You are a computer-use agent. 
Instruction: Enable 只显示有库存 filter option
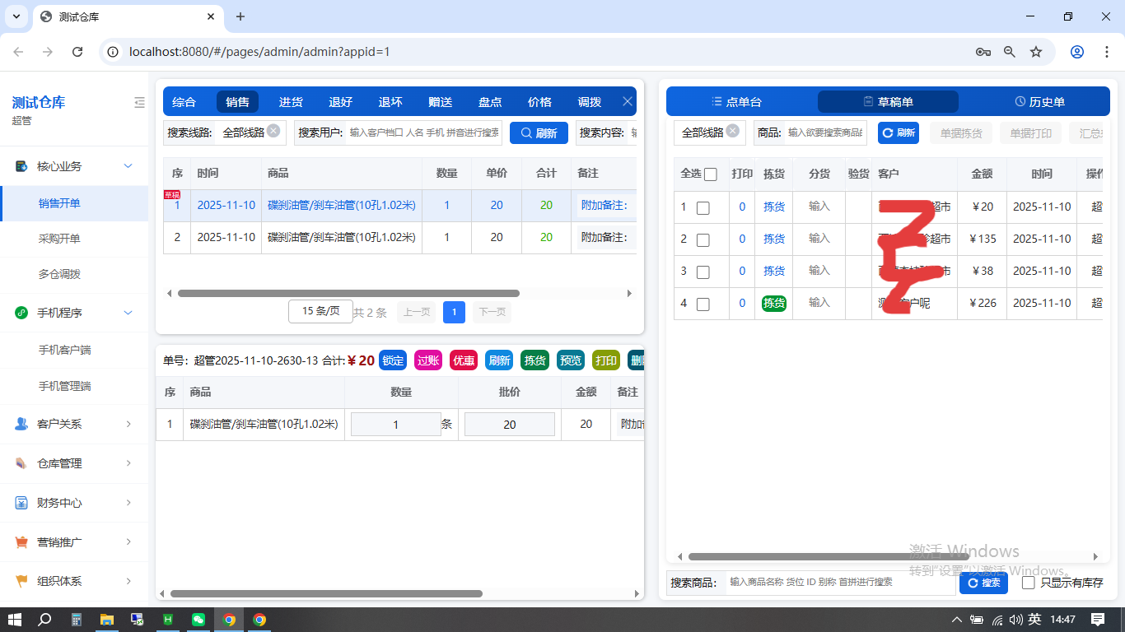coord(1027,583)
